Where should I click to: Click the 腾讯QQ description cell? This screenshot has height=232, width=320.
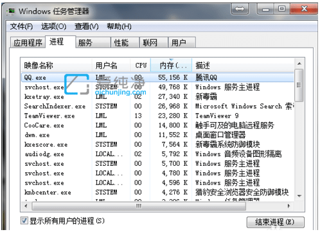point(206,78)
